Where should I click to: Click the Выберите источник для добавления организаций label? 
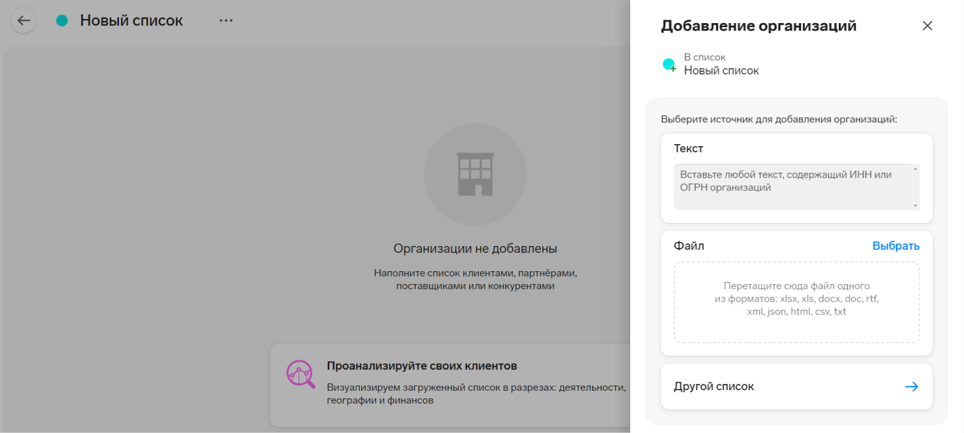pyautogui.click(x=779, y=119)
